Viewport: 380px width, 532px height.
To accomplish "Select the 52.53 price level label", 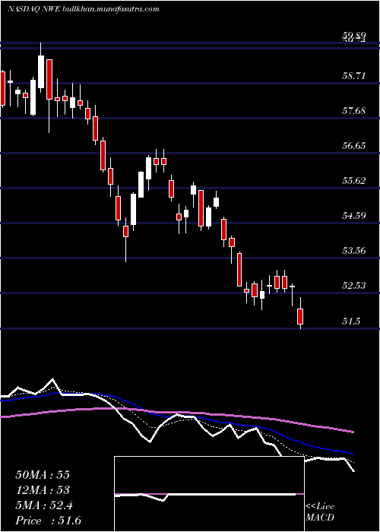I will (x=353, y=286).
